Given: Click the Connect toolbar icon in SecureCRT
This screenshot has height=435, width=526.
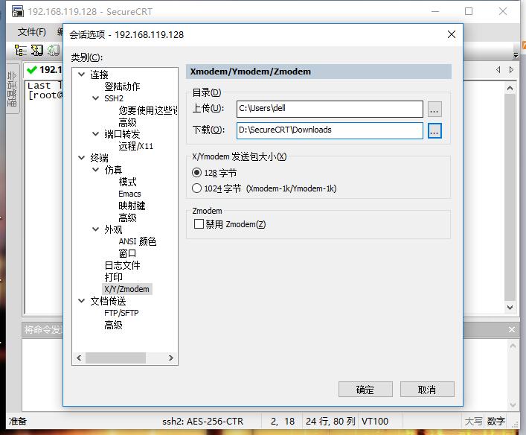Looking at the screenshot, I should (x=21, y=51).
